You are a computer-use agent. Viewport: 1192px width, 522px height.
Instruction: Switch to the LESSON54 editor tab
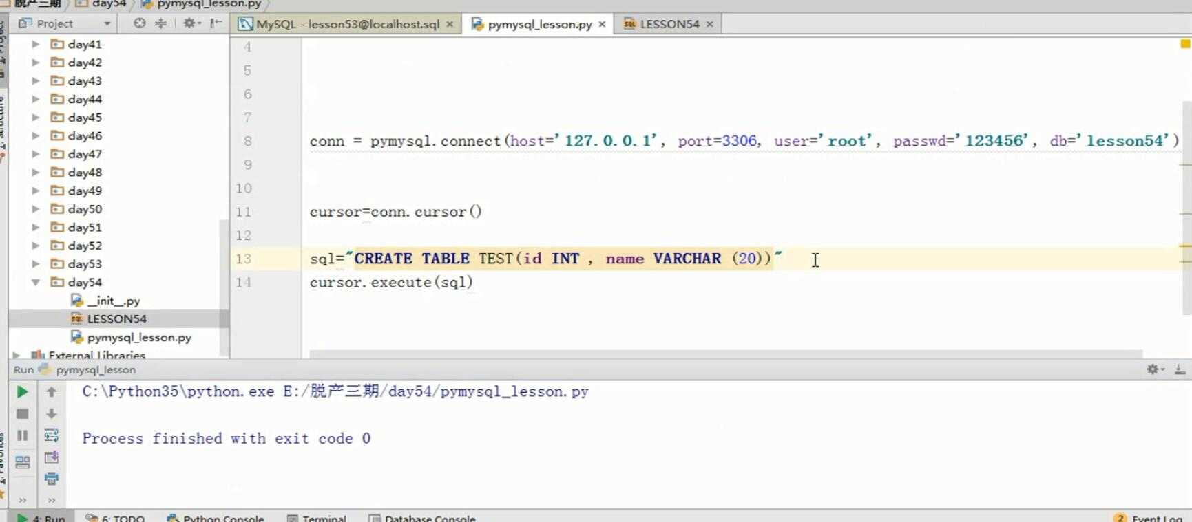[x=669, y=24]
